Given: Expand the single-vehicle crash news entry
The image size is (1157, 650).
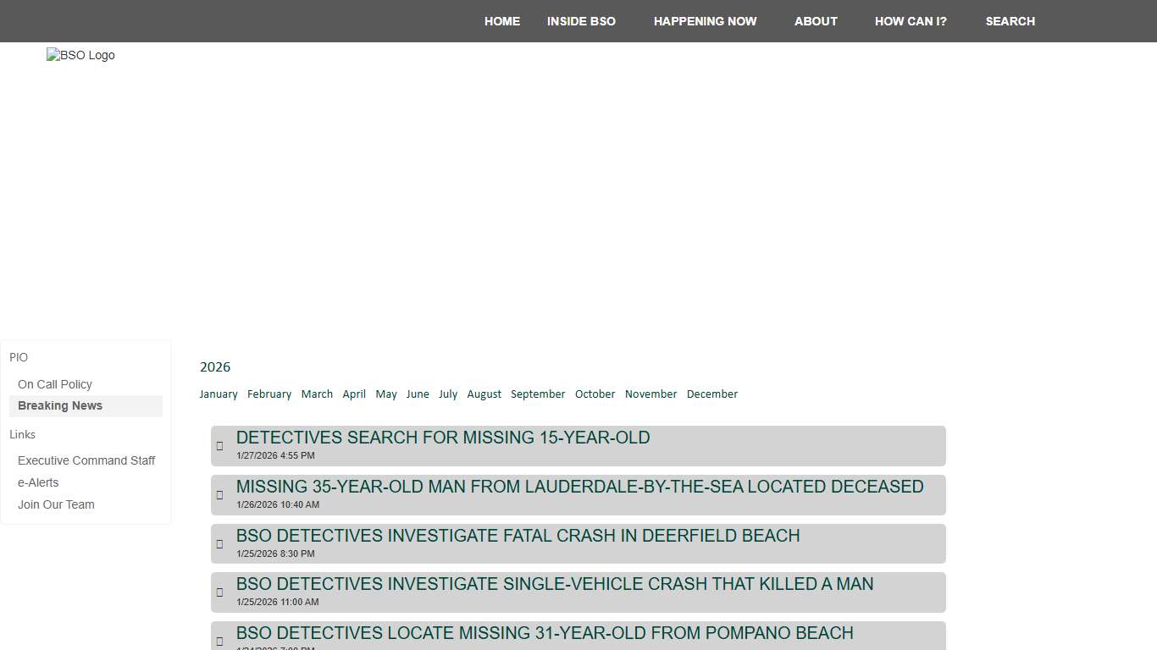Looking at the screenshot, I should [220, 592].
